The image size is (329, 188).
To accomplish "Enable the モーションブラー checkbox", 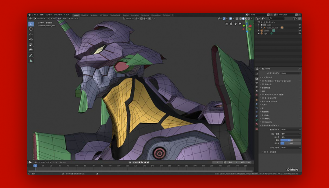I will pos(263,98).
